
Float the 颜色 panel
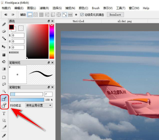coord(49,21)
